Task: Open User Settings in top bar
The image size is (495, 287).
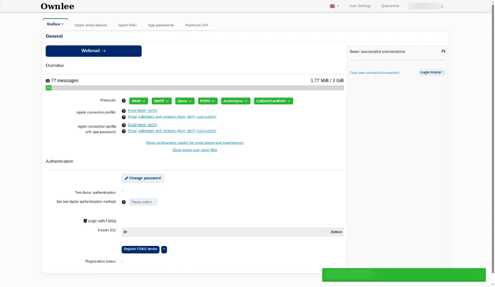Action: [x=360, y=6]
